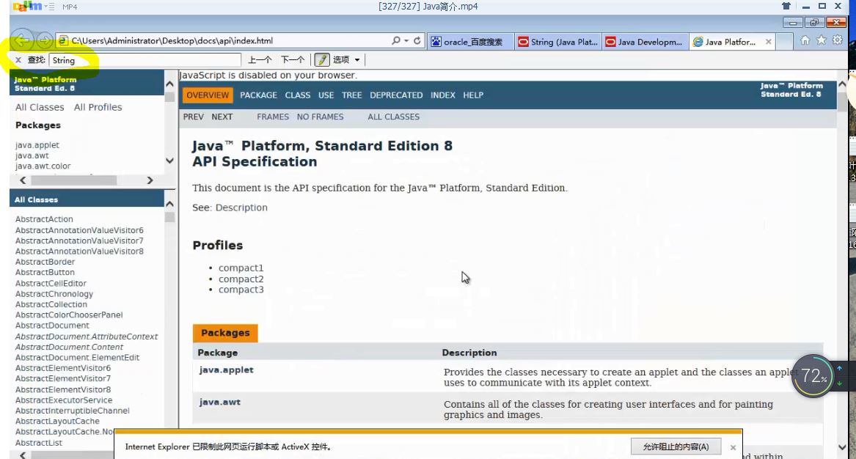This screenshot has width=856, height=459.
Task: Click the browser Home icon
Action: [805, 40]
